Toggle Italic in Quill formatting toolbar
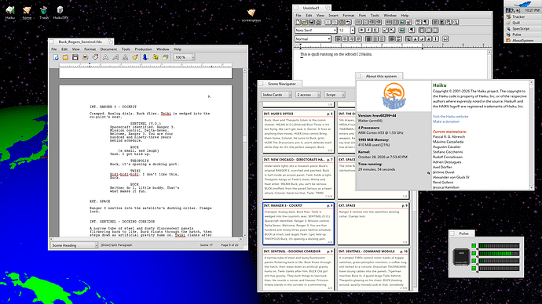The image size is (542, 304). pos(368,30)
